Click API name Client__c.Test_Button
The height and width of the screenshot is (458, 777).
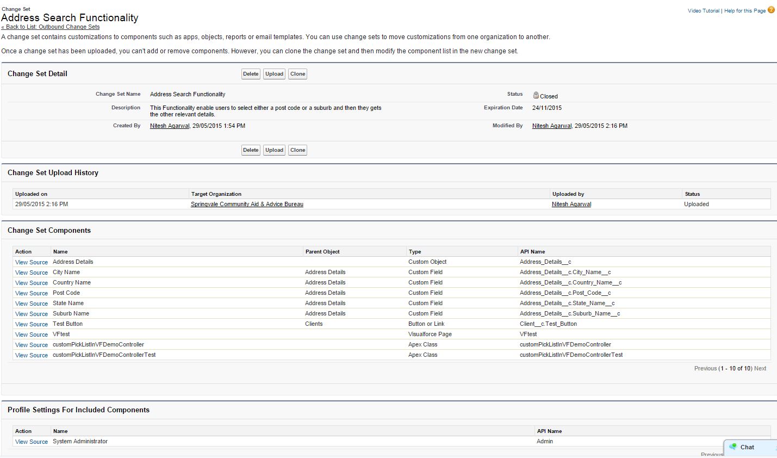pyautogui.click(x=549, y=324)
